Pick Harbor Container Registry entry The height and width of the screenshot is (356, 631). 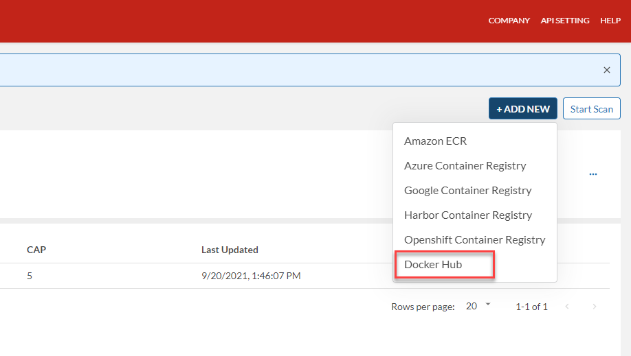467,215
